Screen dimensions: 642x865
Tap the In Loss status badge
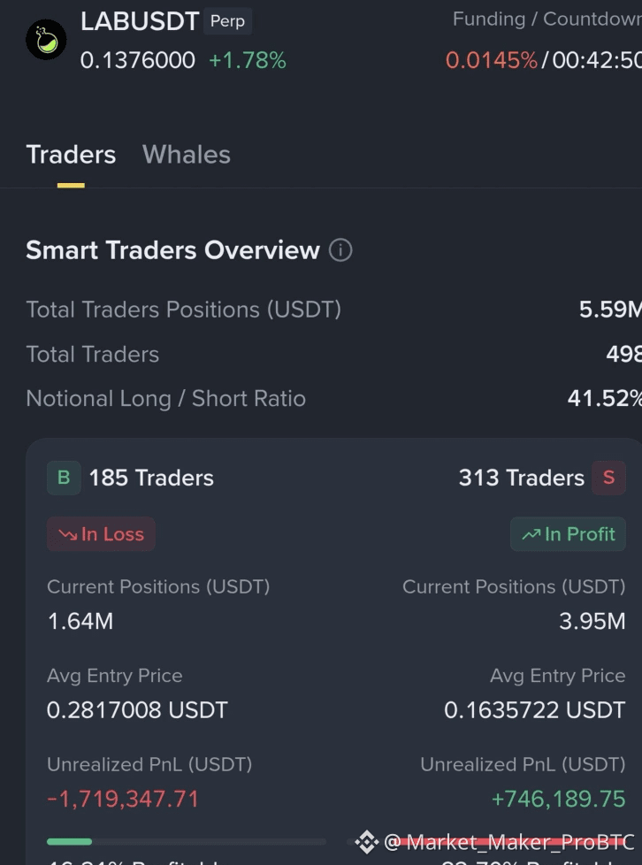[101, 534]
